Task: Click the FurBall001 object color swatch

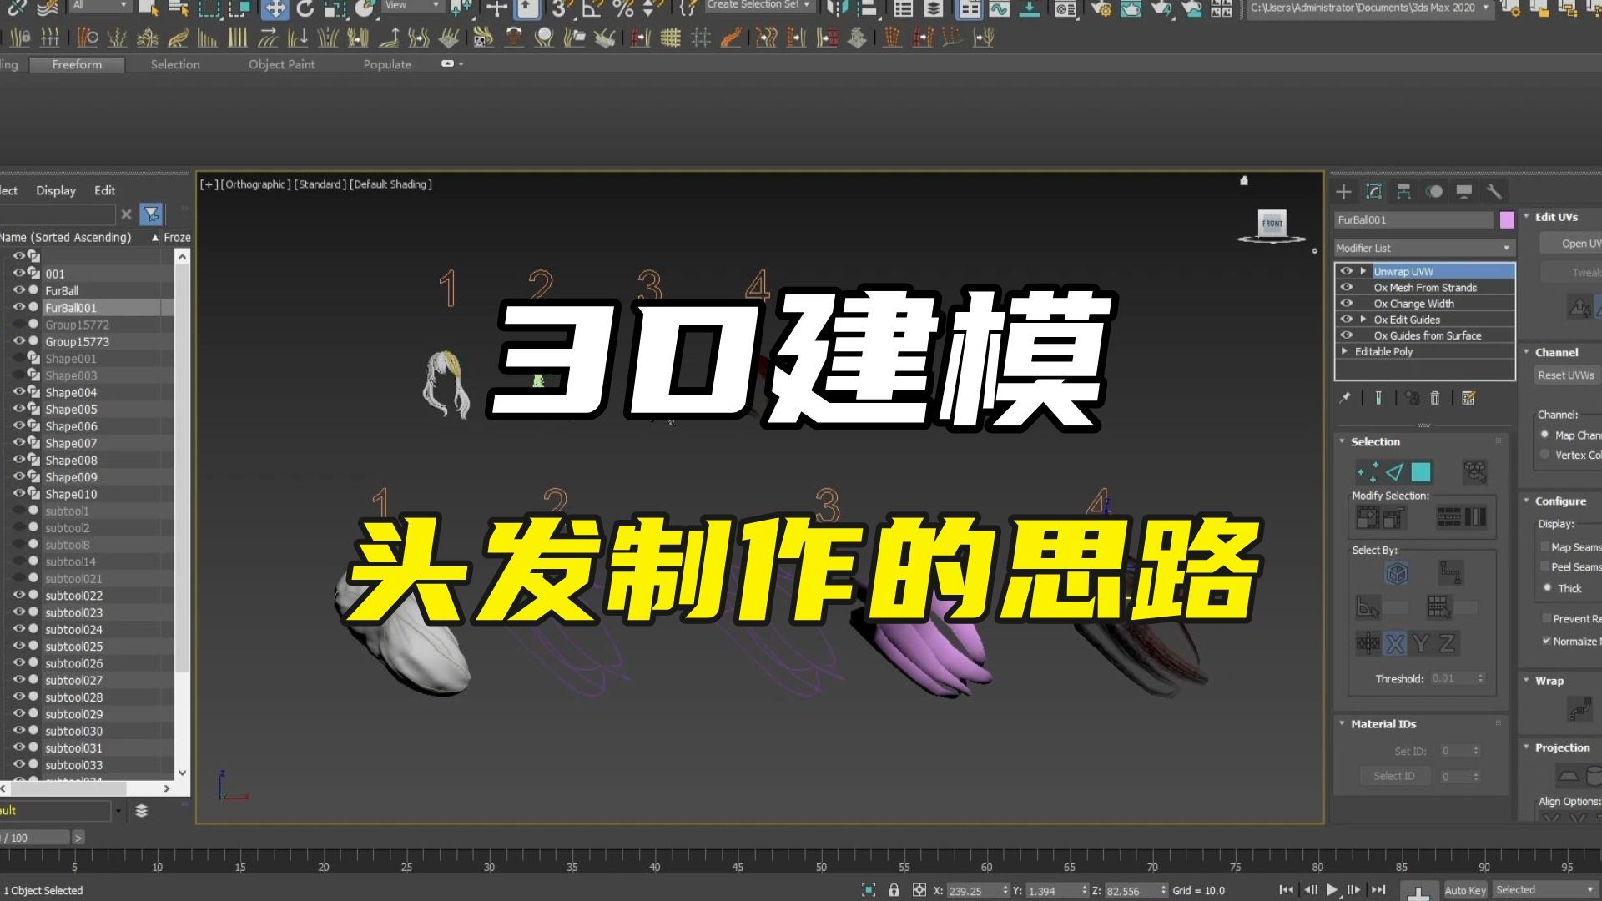Action: [1506, 219]
